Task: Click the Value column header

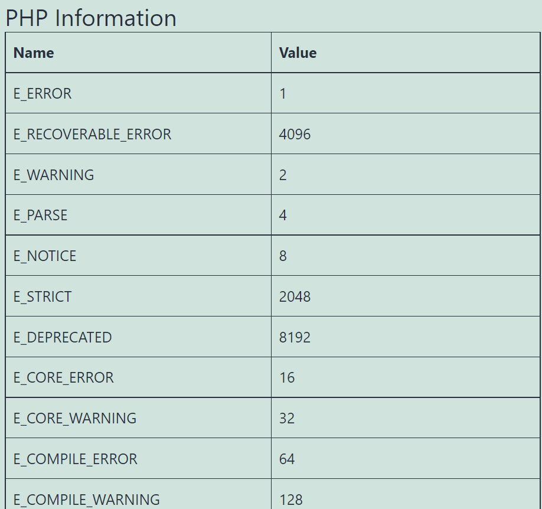Action: (x=298, y=53)
